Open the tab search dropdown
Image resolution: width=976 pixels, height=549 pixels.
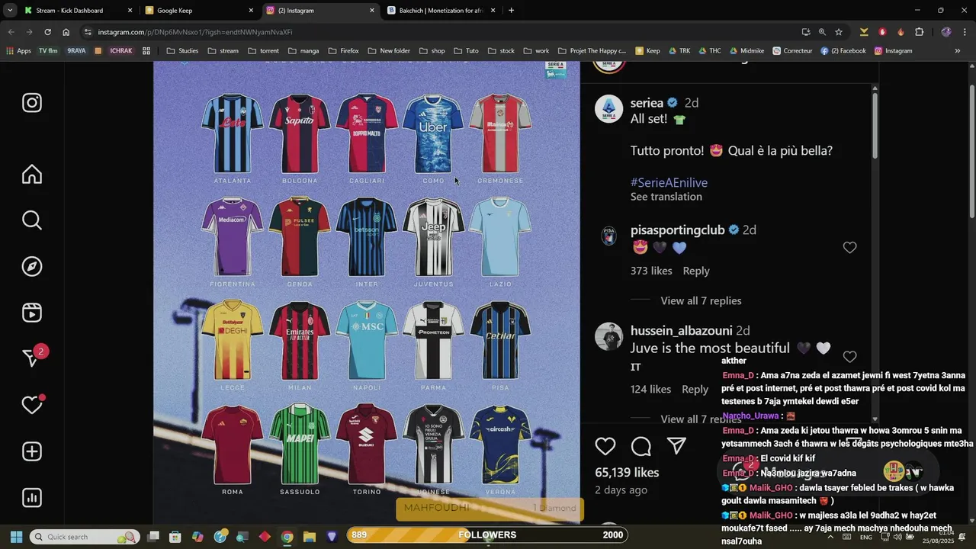coord(10,11)
